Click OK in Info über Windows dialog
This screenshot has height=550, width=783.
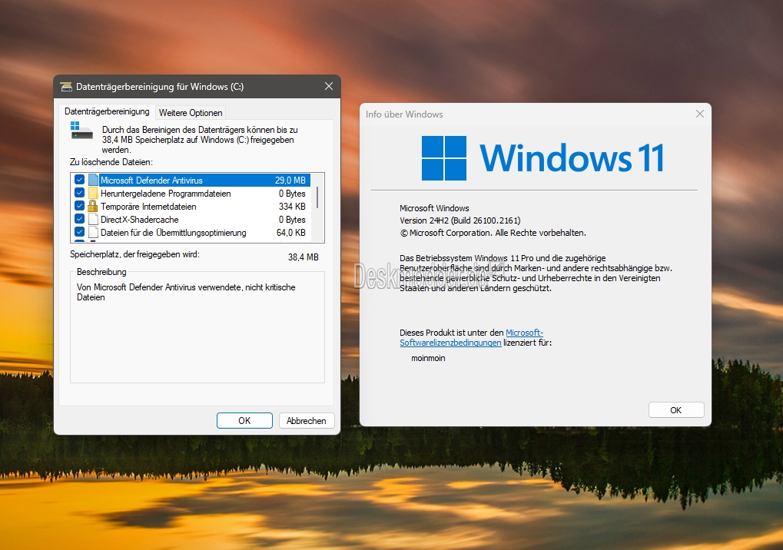[x=676, y=409]
